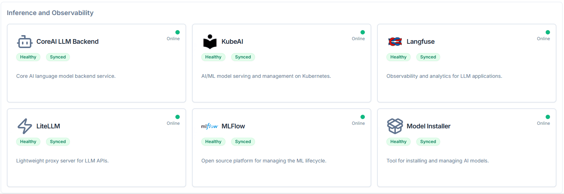Click the green online dot on Langfuse card

point(548,32)
